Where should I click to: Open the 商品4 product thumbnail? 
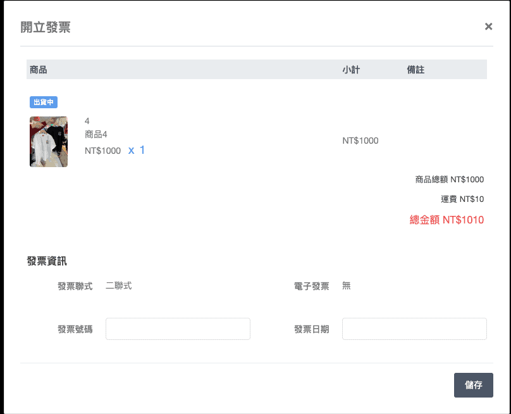click(49, 142)
